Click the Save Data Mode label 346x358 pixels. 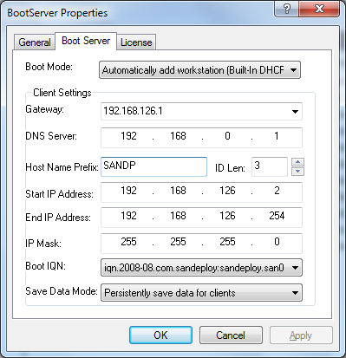click(62, 291)
